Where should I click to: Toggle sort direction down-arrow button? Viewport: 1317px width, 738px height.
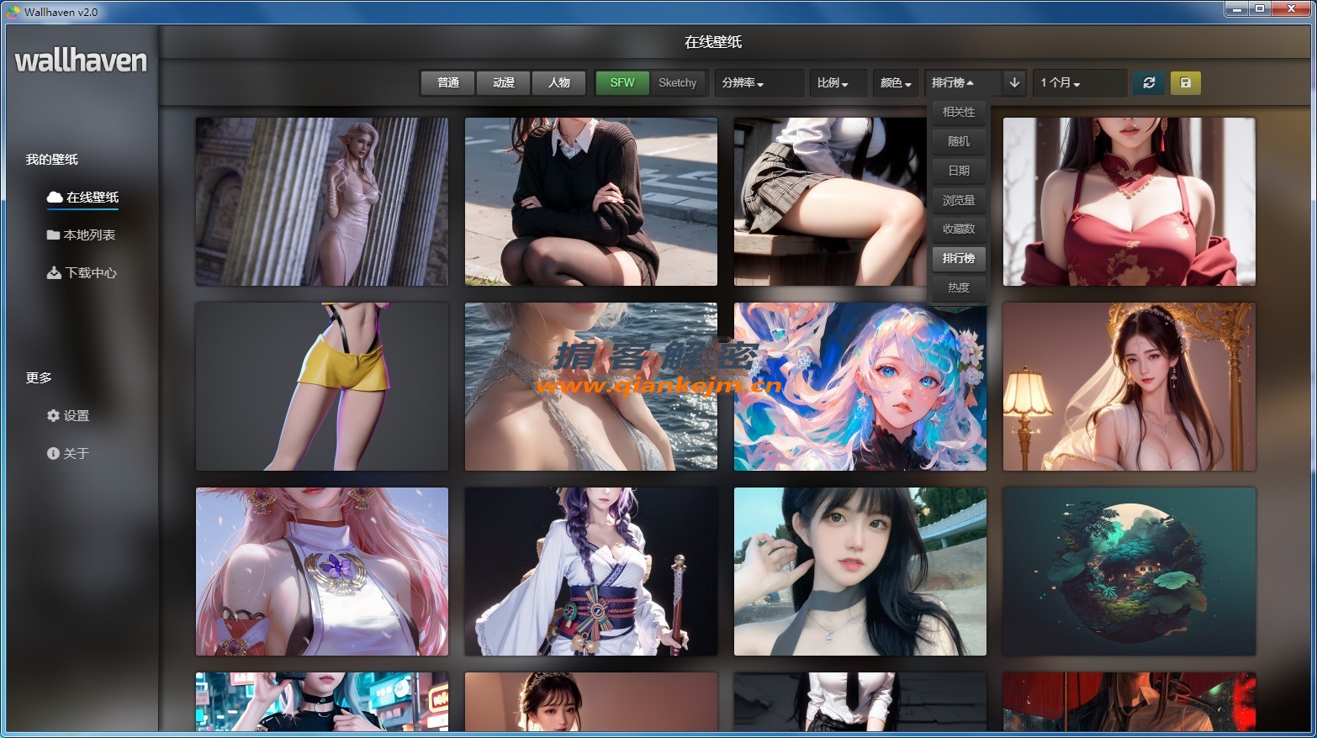coord(1014,82)
